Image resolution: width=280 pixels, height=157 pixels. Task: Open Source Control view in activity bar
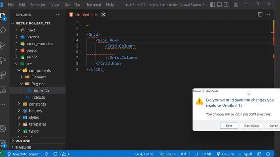click(x=3, y=45)
